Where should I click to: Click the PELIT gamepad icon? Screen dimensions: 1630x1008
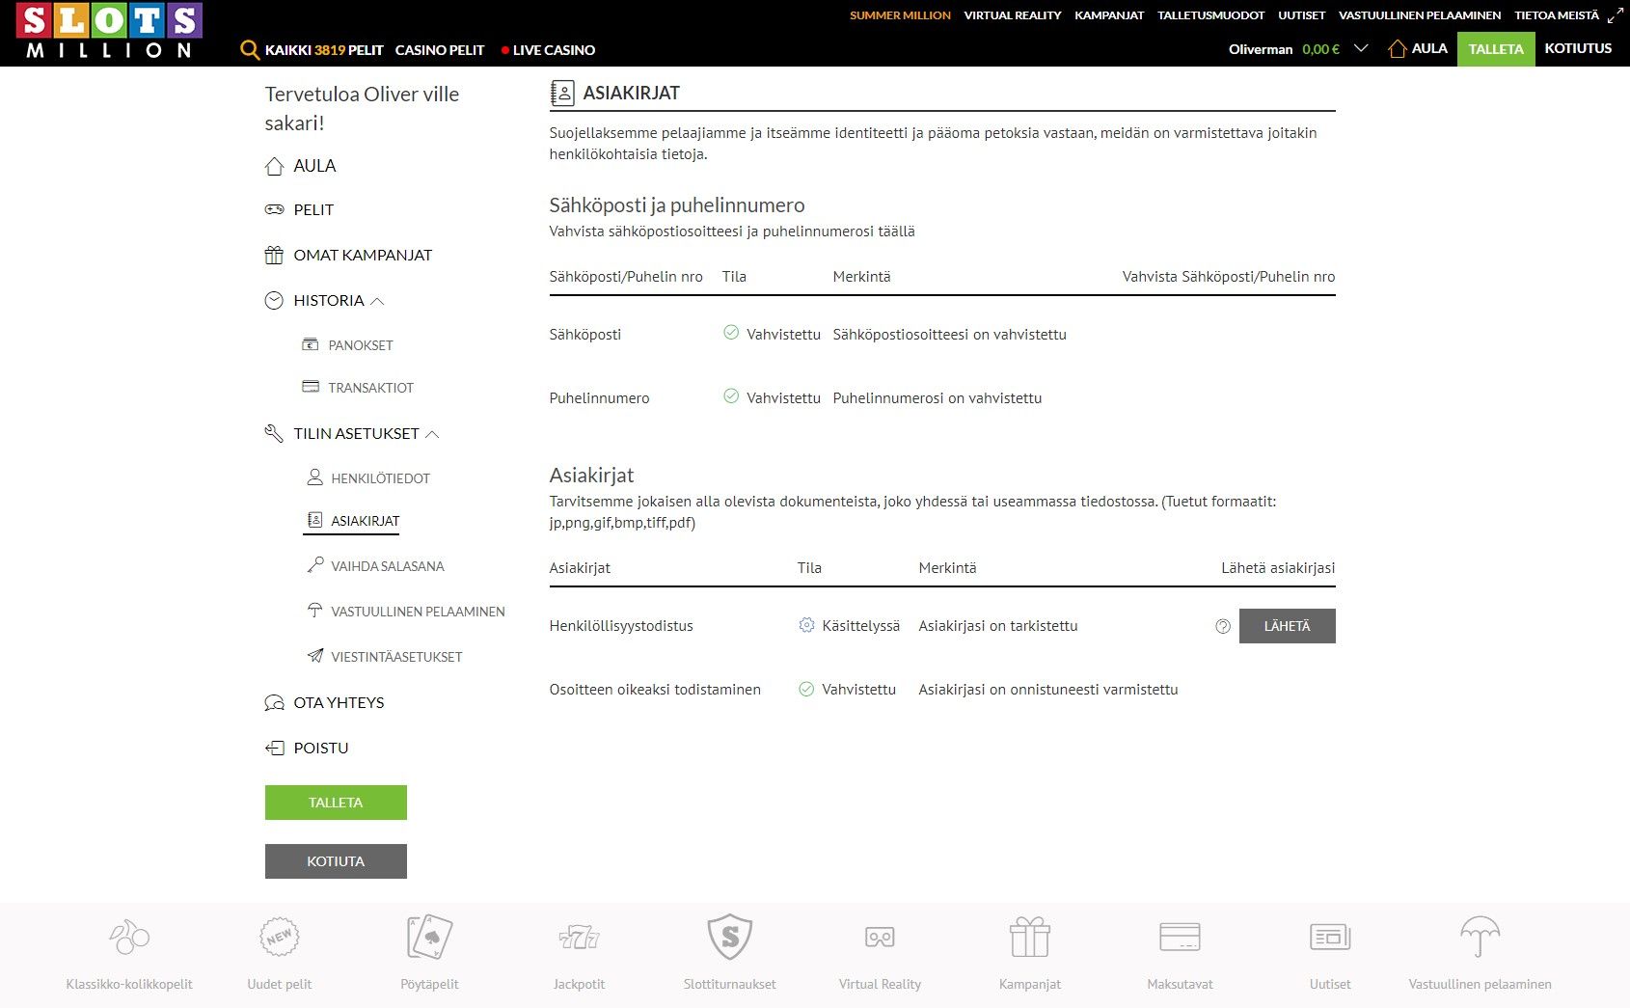274,209
